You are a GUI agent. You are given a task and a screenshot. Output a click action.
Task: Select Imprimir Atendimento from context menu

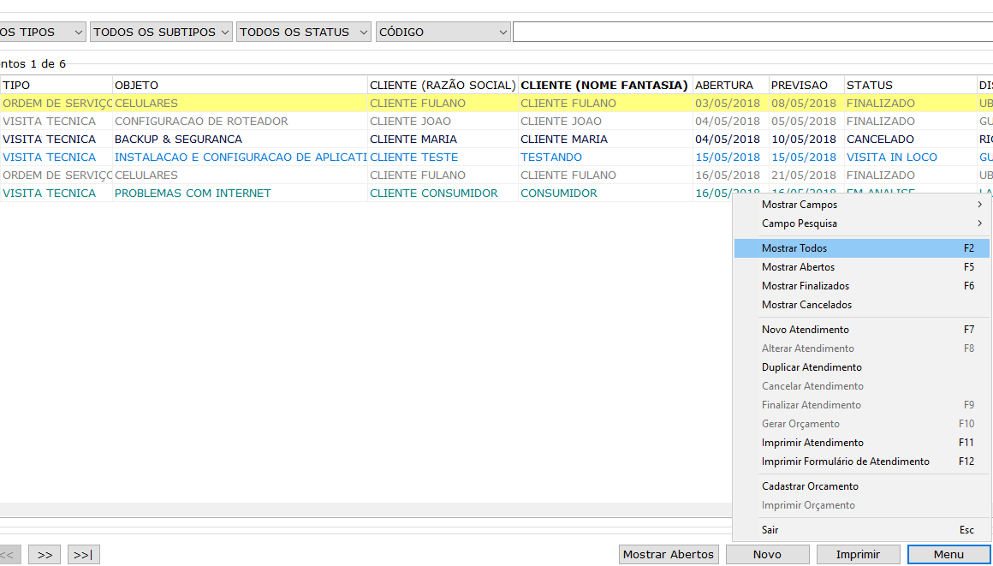coord(862,443)
